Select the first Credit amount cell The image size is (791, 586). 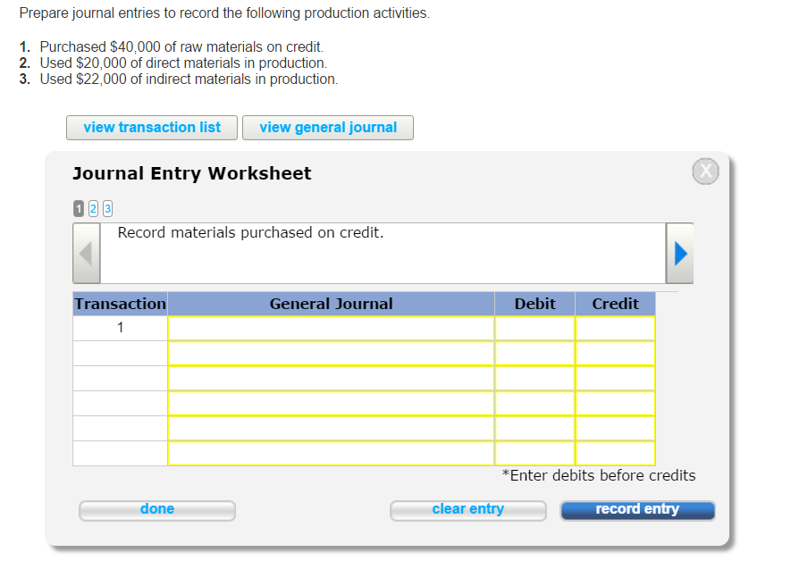[x=615, y=327]
